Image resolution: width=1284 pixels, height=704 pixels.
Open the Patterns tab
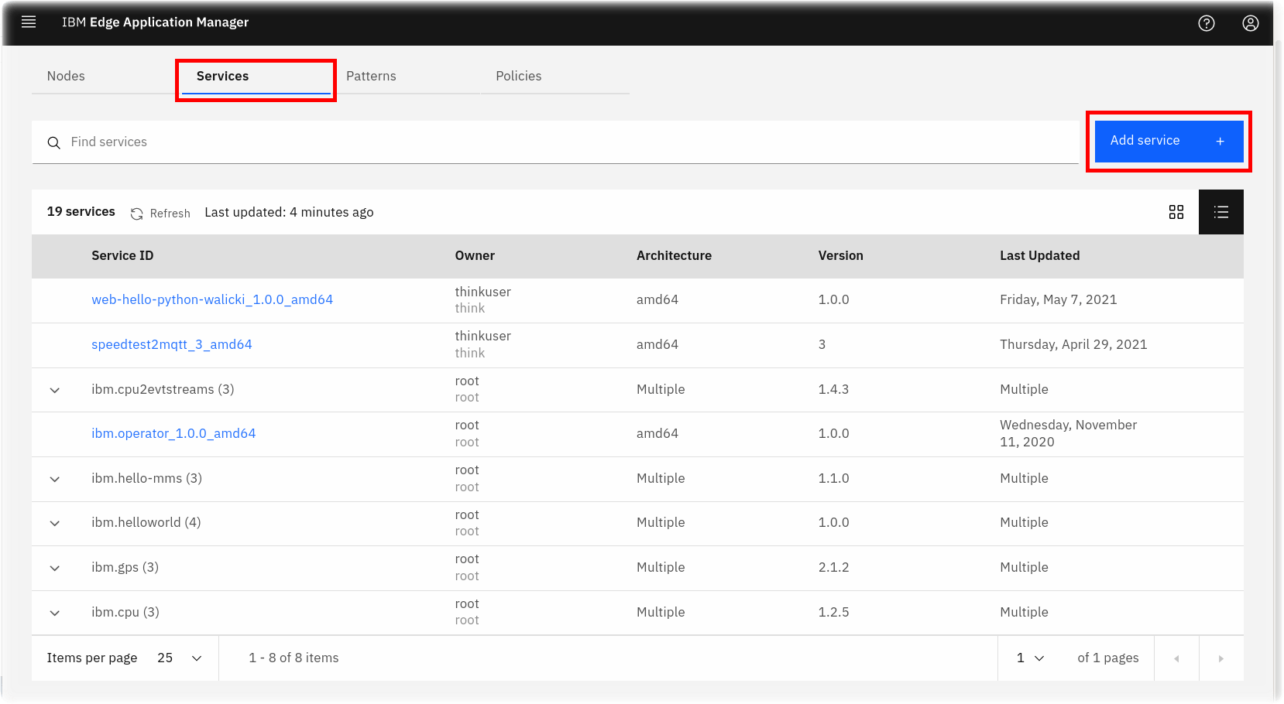[x=405, y=76]
